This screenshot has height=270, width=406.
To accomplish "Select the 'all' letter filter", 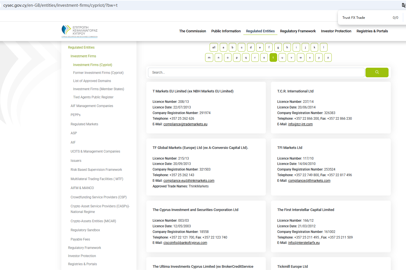I will coord(214,47).
